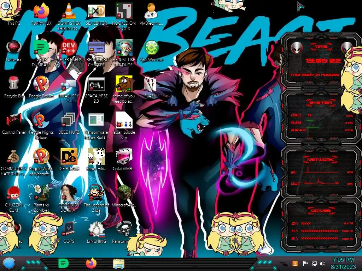Open the money bag COMMUNISTS HATE THIS icon
The height and width of the screenshot is (271, 362).
tap(14, 162)
